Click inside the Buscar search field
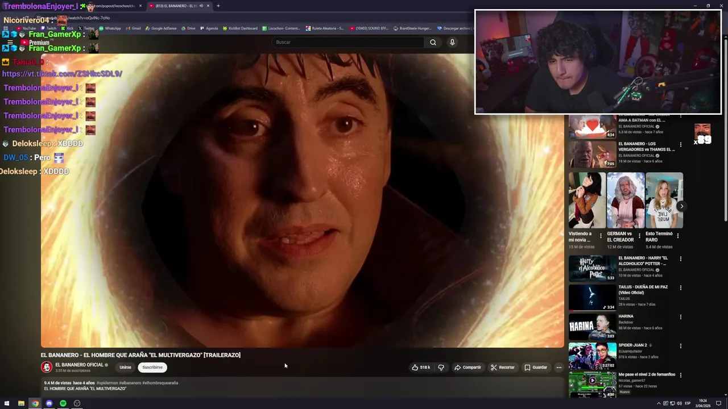The height and width of the screenshot is (409, 728). [x=348, y=42]
